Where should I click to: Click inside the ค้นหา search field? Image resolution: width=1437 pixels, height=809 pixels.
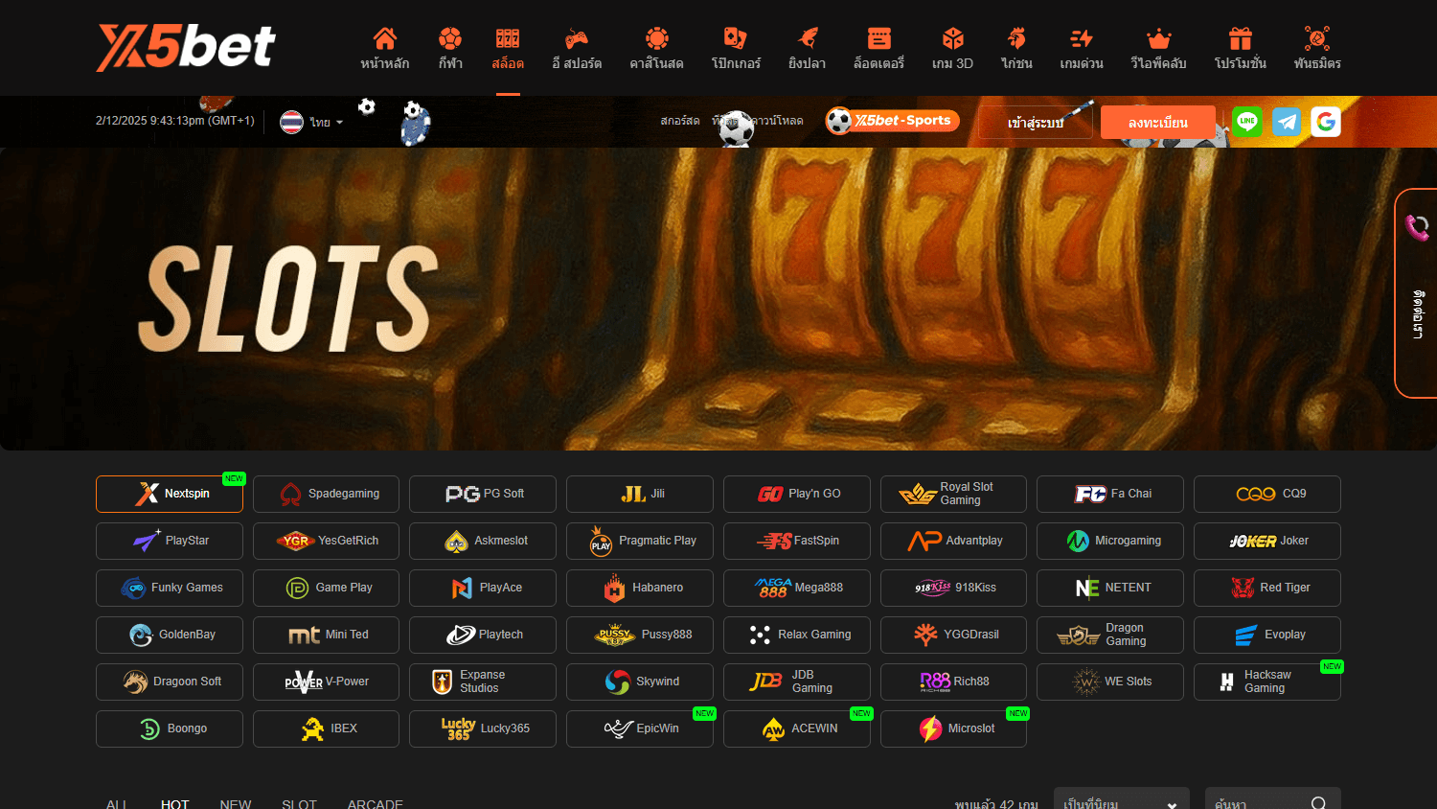[1265, 803]
